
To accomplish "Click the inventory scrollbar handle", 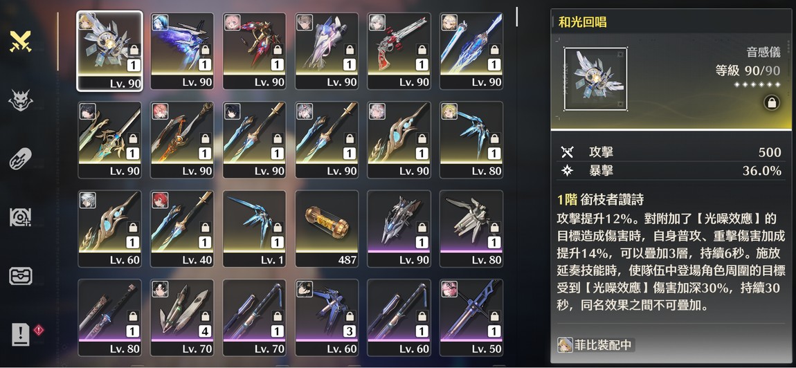I will click(517, 17).
